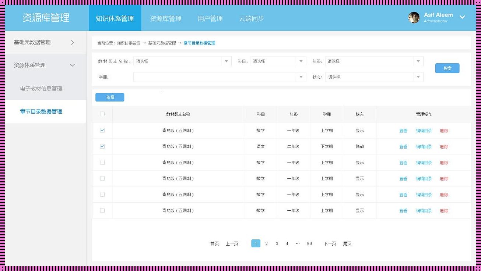Click the pagination ellipsis
Screen dimensions: 481x271
(298, 243)
